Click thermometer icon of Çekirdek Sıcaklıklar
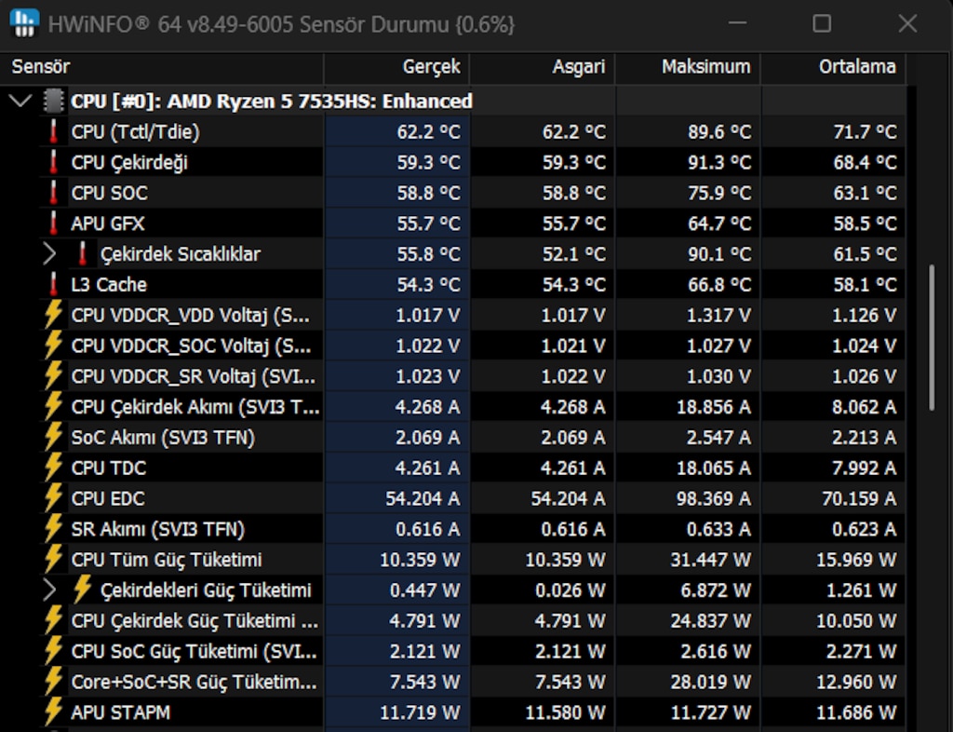The image size is (953, 732). 83,254
